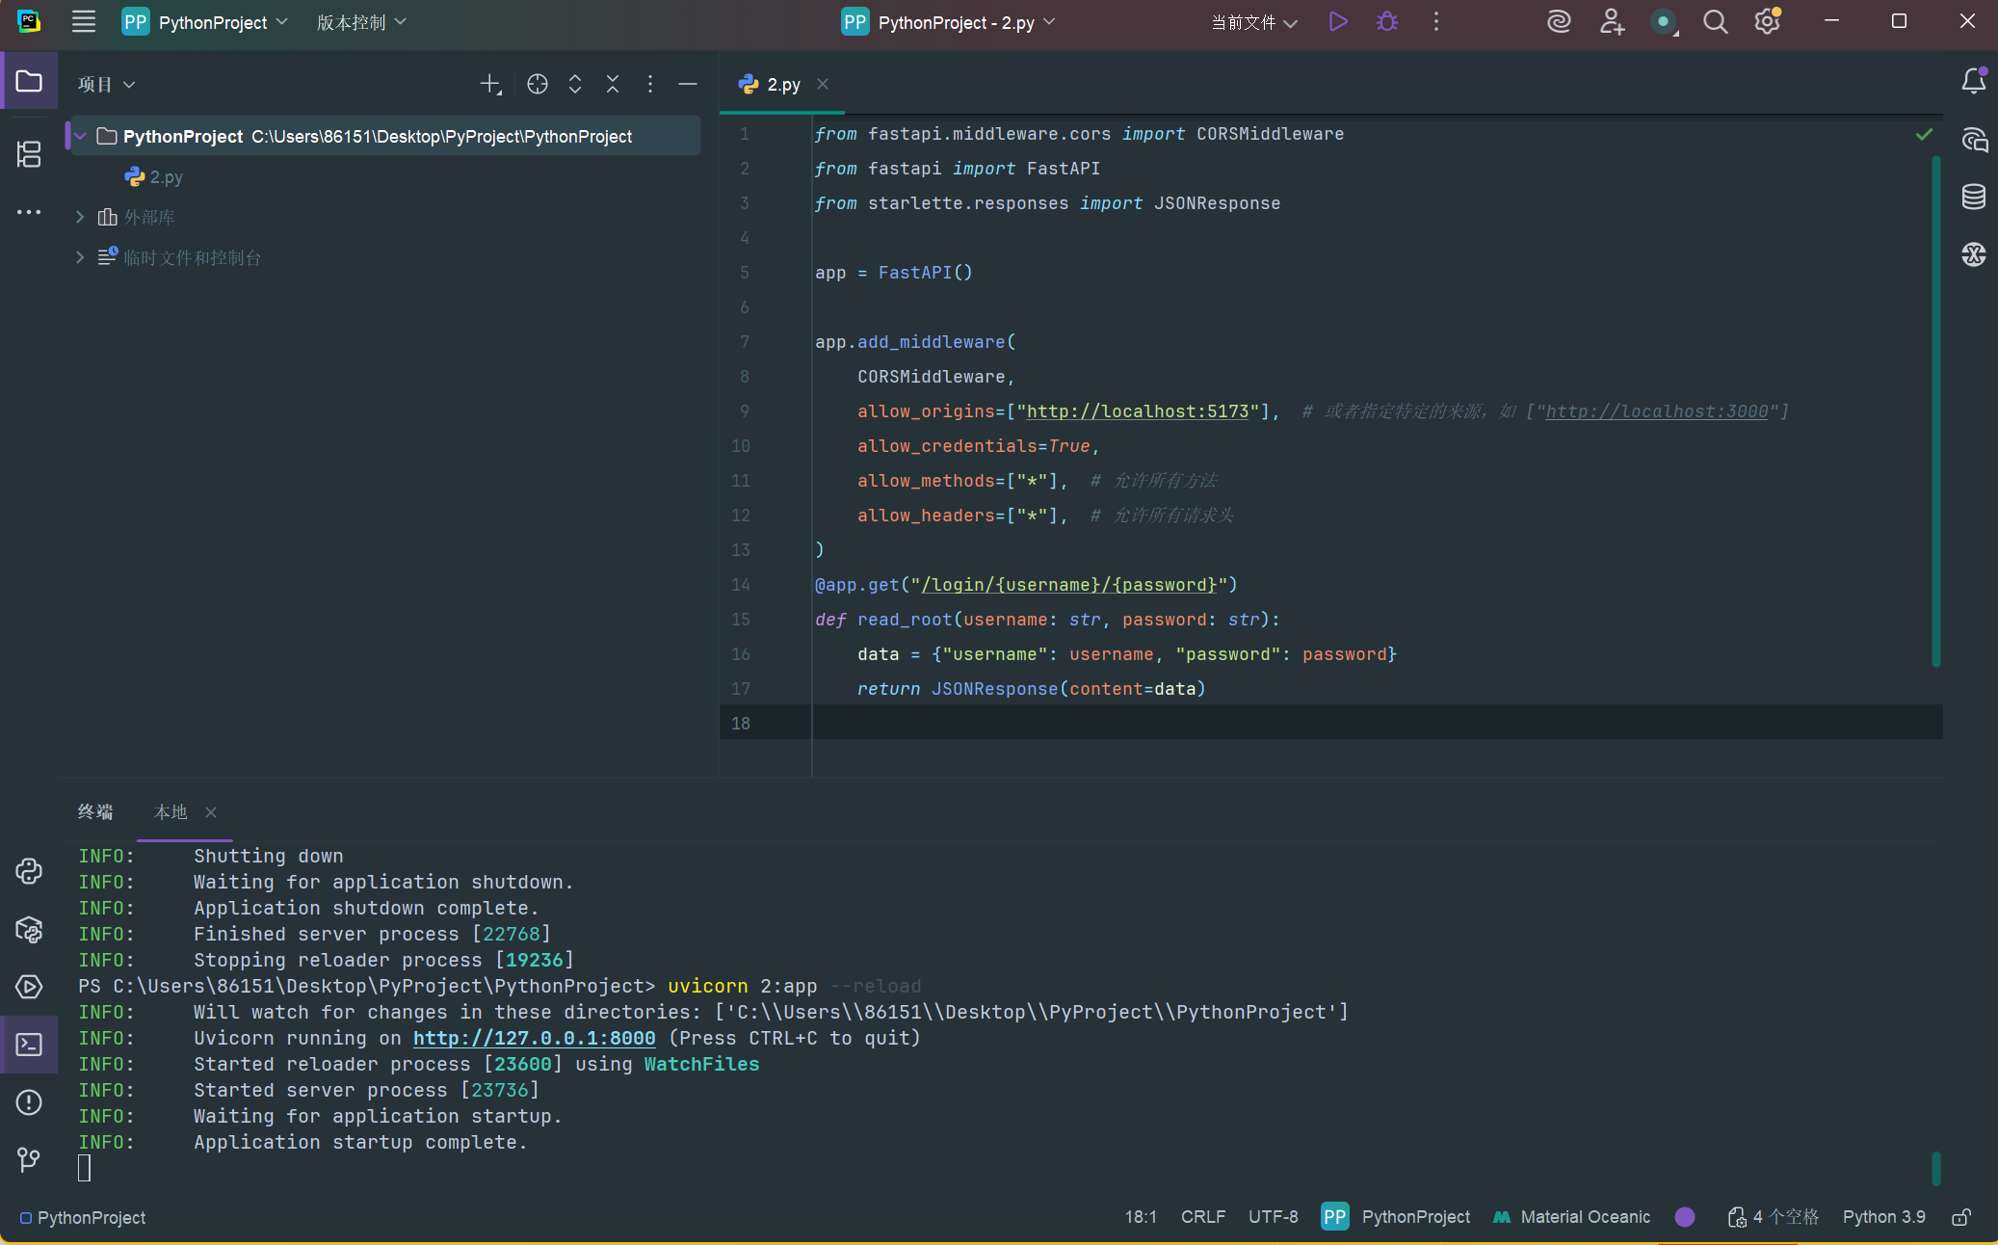Change UTF-8 file encoding
Screen dimensions: 1998x1245
[x=1274, y=1217]
